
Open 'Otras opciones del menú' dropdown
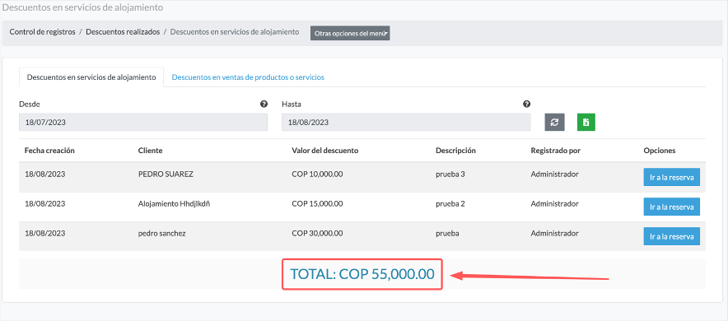point(350,34)
